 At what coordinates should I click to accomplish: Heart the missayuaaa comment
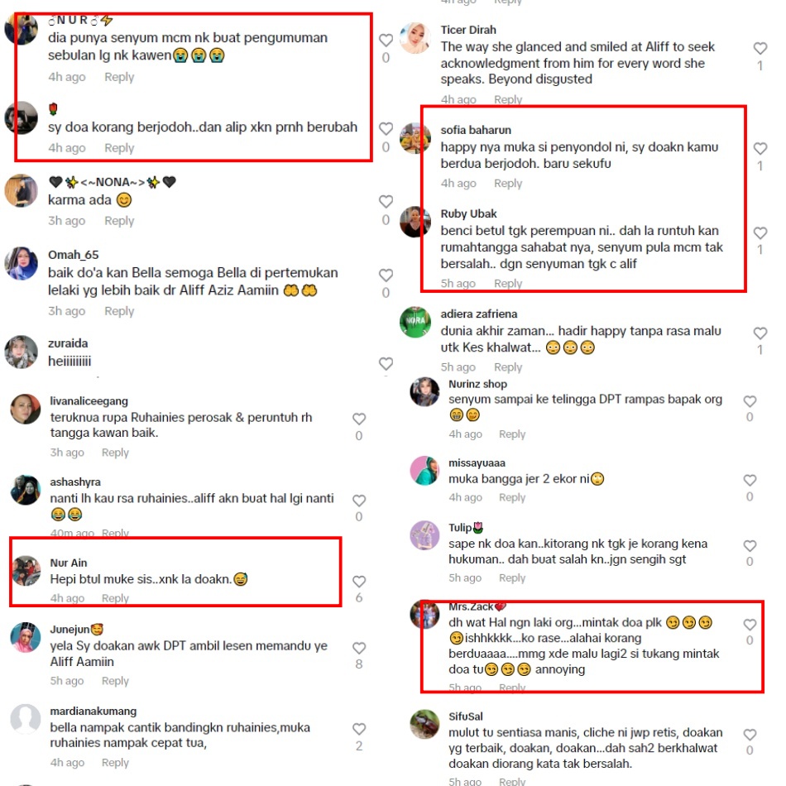[x=750, y=480]
